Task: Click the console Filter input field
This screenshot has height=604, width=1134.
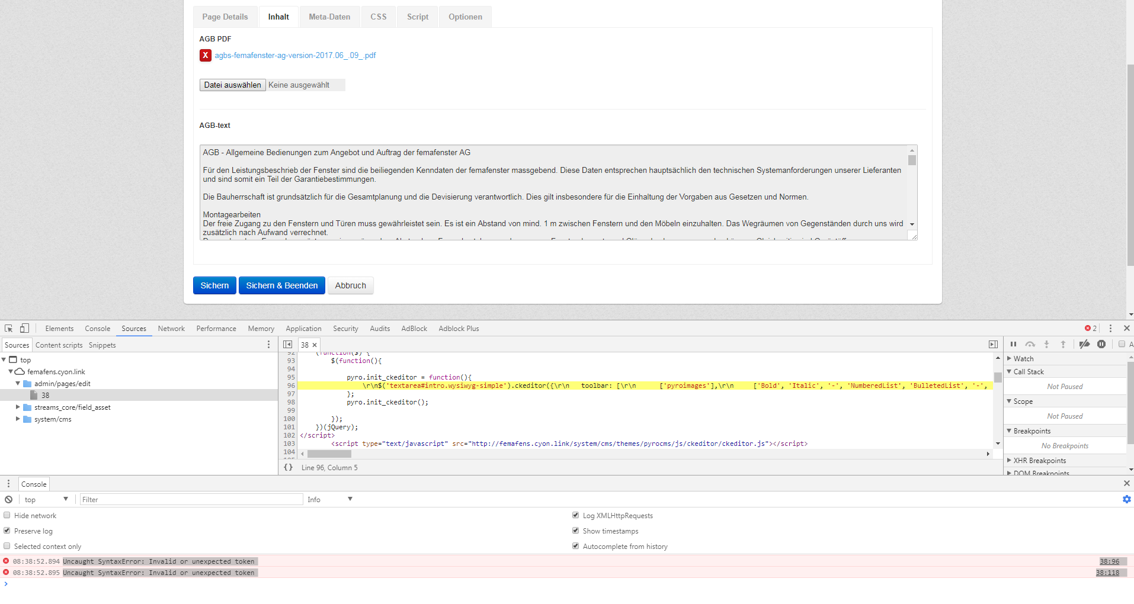Action: (x=191, y=499)
